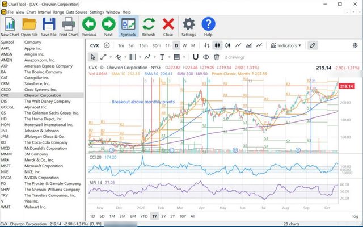
Task: Toggle the magnet snap tool
Action: tap(196, 57)
